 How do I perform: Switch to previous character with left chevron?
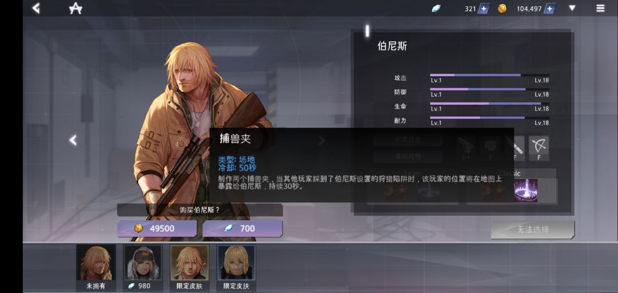(73, 140)
